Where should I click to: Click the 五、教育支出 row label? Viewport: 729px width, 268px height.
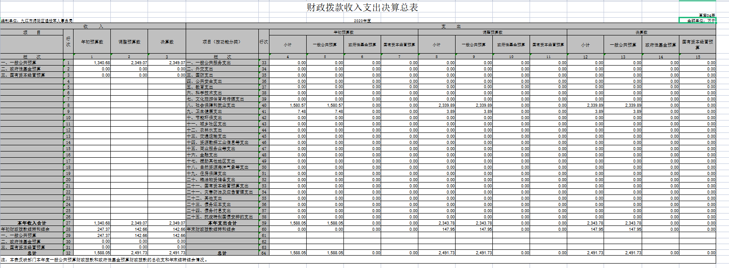[x=200, y=87]
